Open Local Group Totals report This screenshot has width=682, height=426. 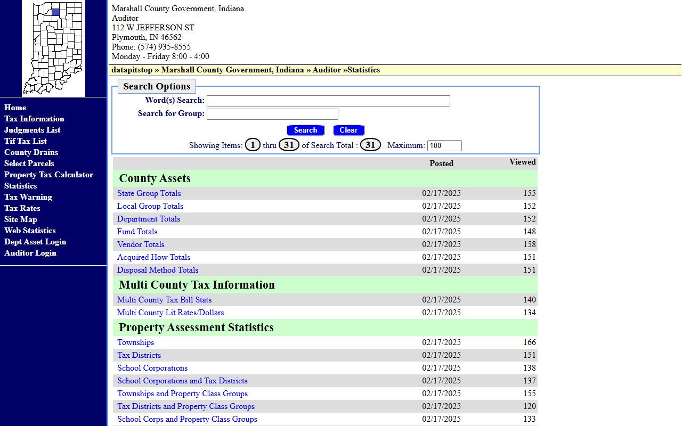tap(150, 206)
